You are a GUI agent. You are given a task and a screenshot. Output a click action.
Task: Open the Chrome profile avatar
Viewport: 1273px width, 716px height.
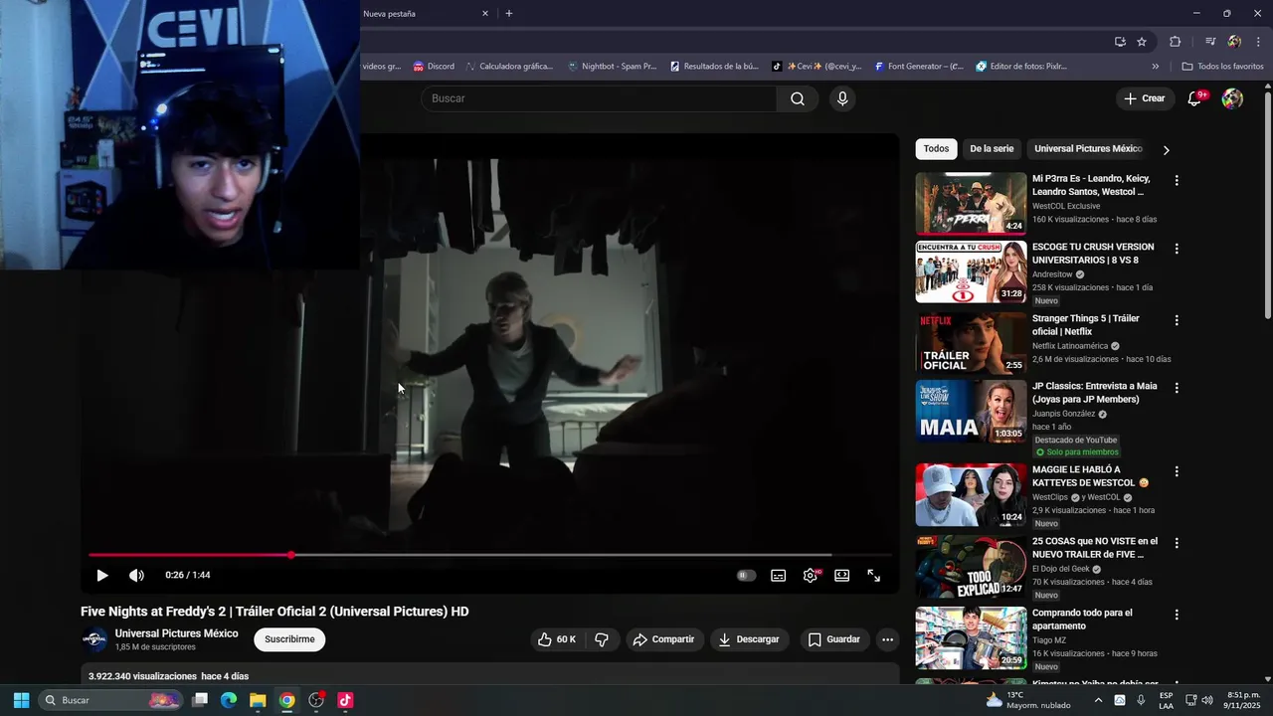pyautogui.click(x=1234, y=42)
